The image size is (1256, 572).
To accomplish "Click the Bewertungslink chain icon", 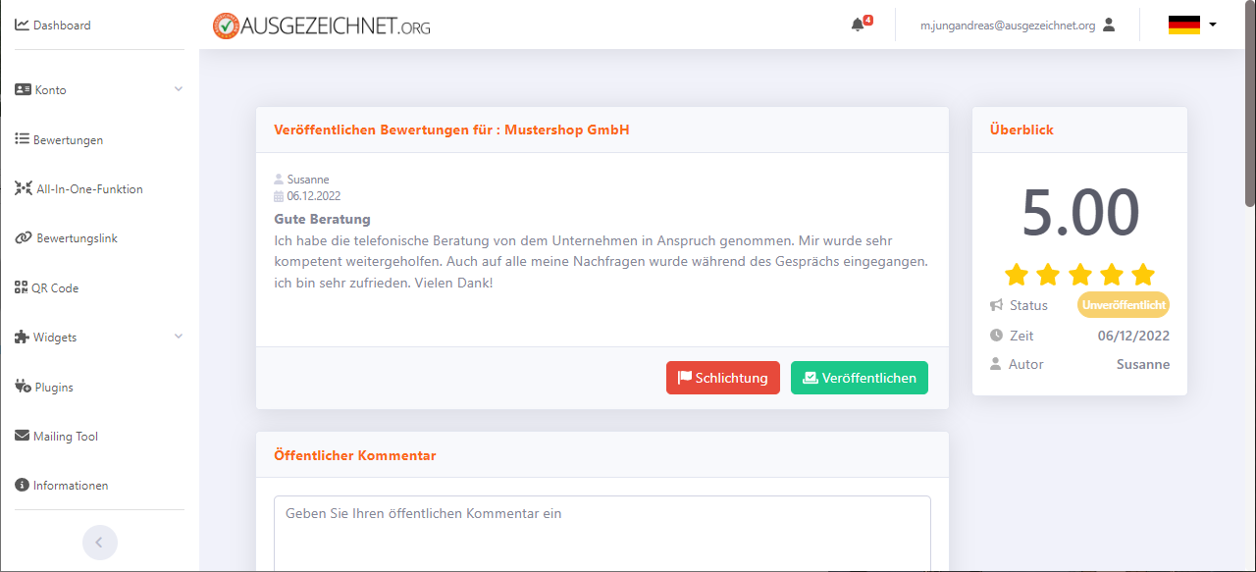I will tap(23, 238).
